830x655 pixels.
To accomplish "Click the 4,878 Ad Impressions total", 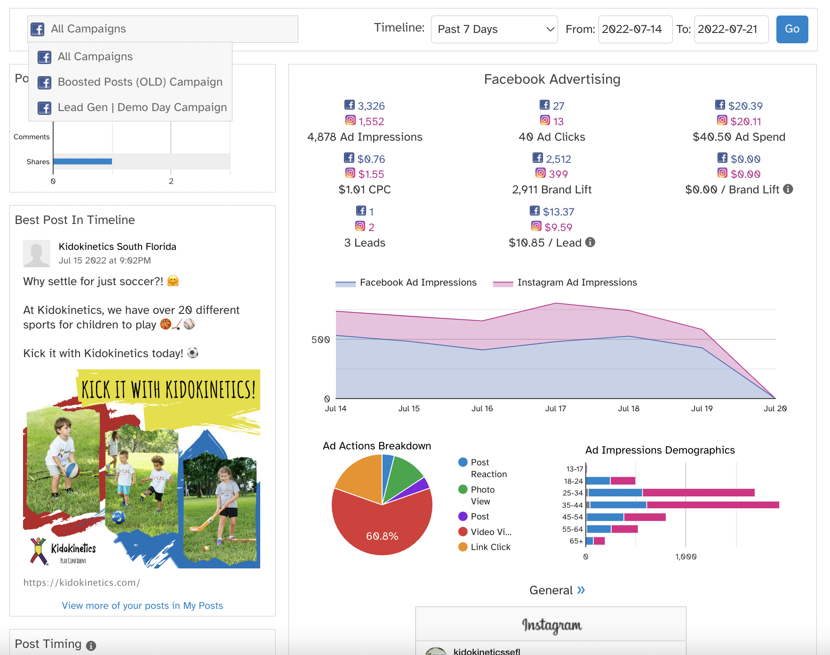I will click(x=365, y=137).
